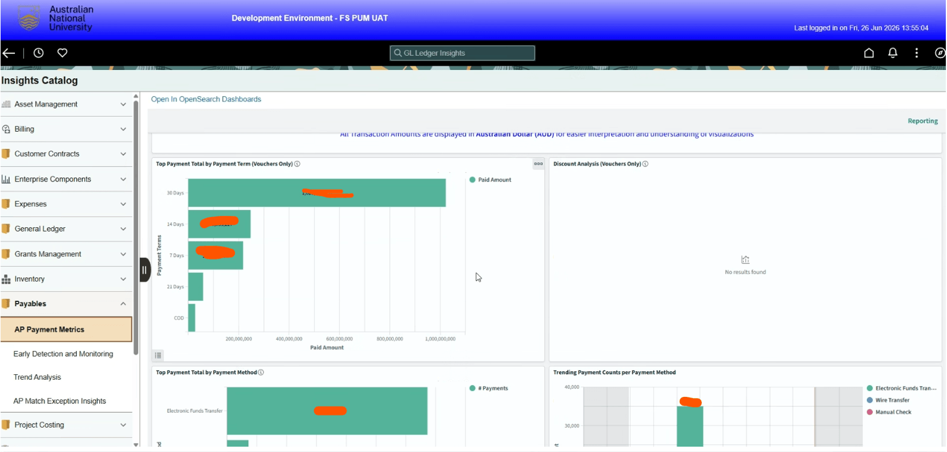Toggle Paid Amount legend series

click(x=490, y=180)
